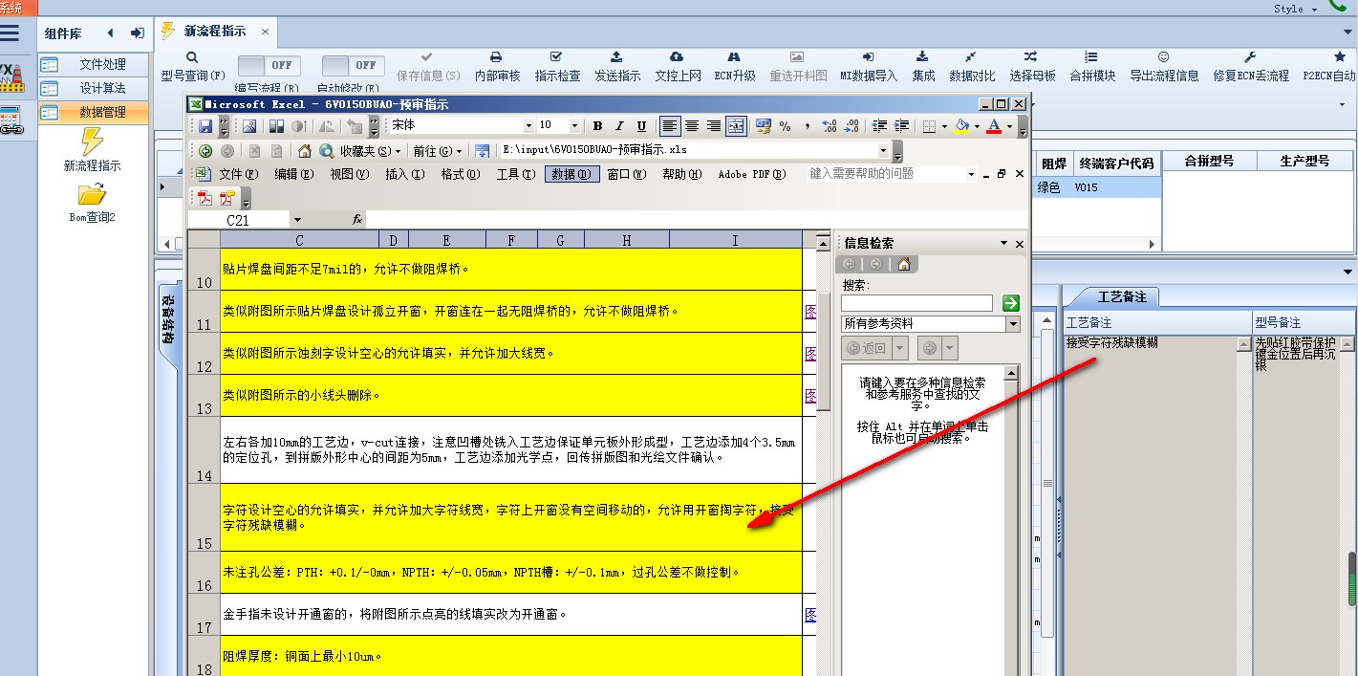Open the 编辑 menu in Excel
The width and height of the screenshot is (1358, 676).
click(x=293, y=174)
